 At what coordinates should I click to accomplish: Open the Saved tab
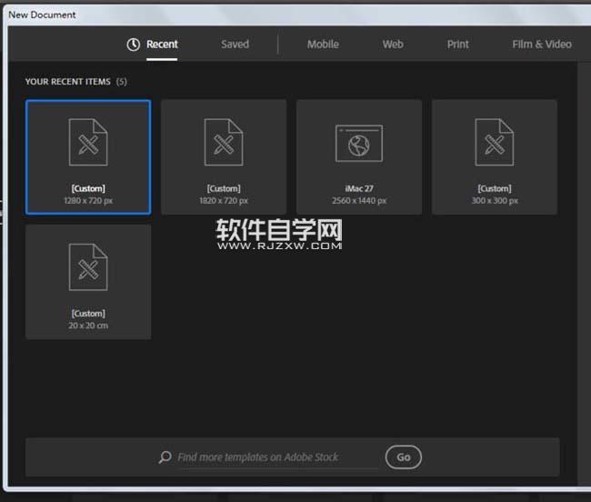pos(235,45)
